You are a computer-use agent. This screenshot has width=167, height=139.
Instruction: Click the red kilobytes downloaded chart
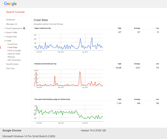click(x=68, y=79)
